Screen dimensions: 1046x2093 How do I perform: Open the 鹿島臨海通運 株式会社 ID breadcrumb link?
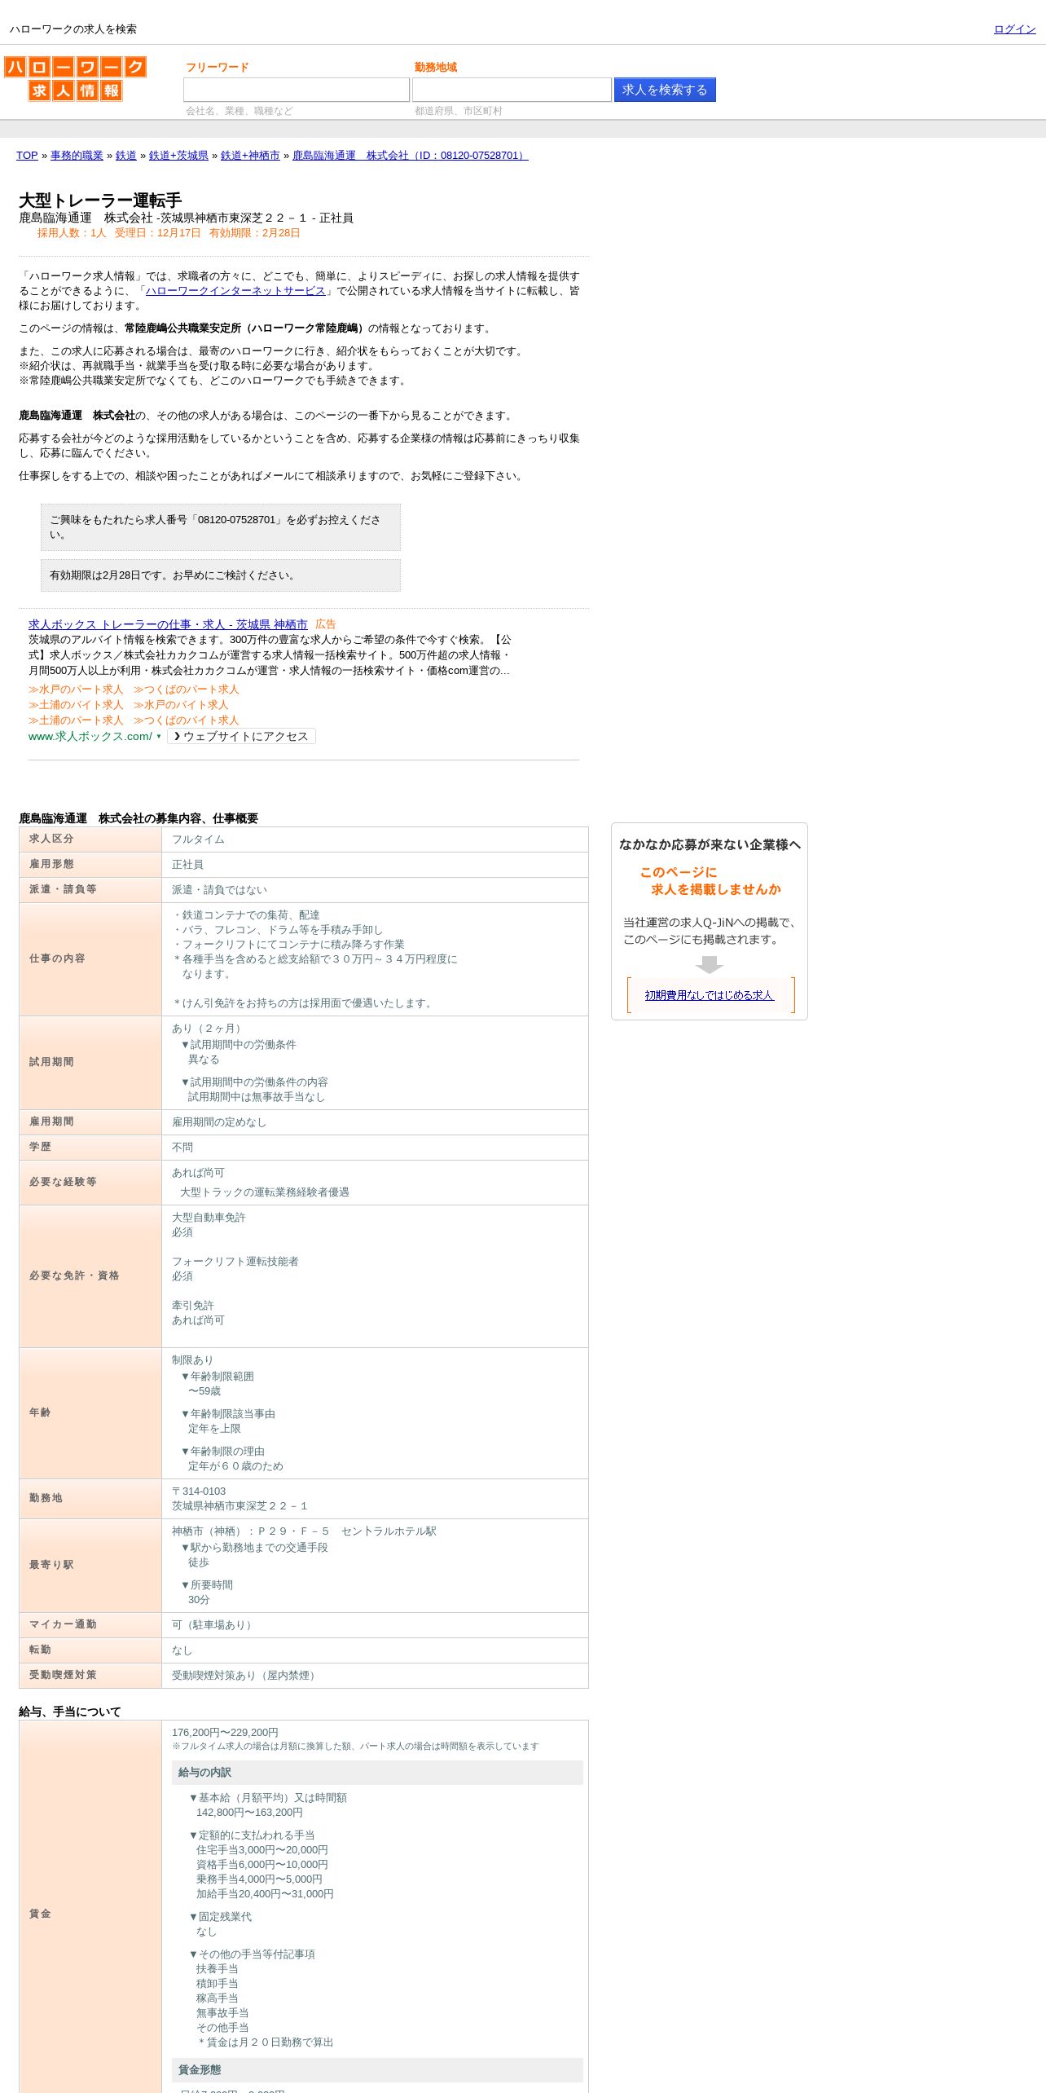point(411,156)
